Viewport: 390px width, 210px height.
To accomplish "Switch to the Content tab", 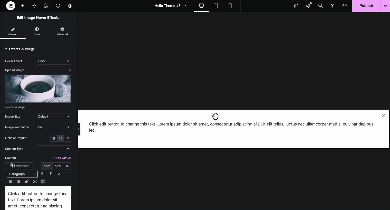I will point(13,31).
